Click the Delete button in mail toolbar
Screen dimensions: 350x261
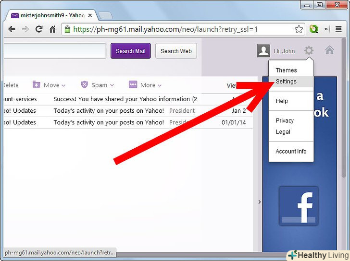11,85
